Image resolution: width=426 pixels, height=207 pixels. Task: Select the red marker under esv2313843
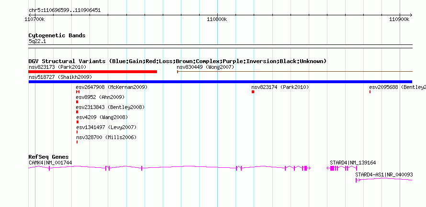point(77,112)
